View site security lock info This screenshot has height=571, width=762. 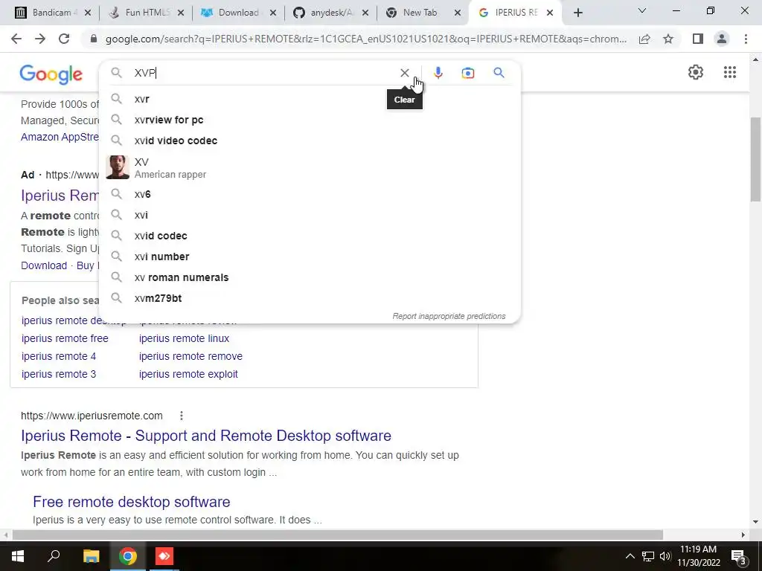coord(95,39)
